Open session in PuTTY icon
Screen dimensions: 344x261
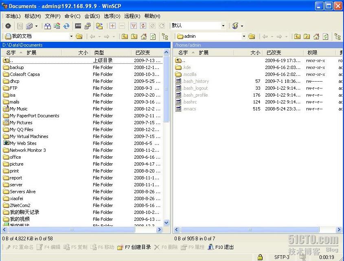pos(87,26)
